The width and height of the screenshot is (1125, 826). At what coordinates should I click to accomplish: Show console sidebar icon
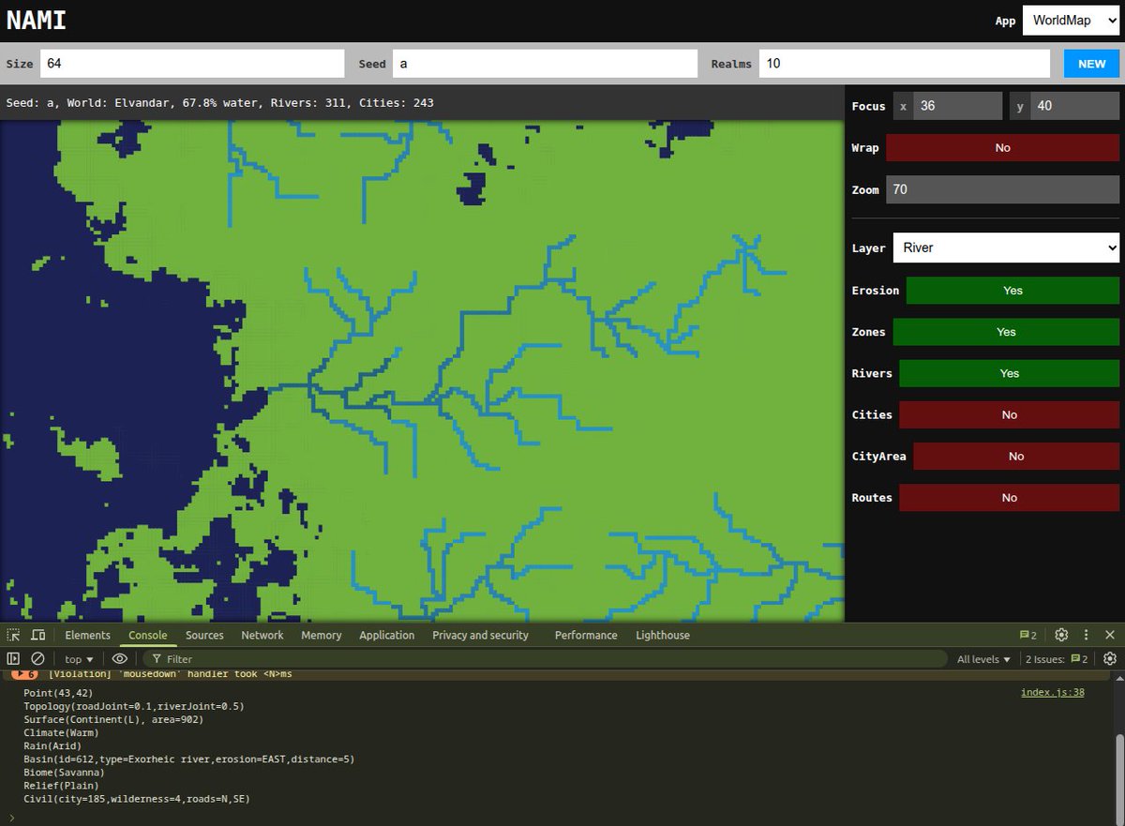[13, 659]
